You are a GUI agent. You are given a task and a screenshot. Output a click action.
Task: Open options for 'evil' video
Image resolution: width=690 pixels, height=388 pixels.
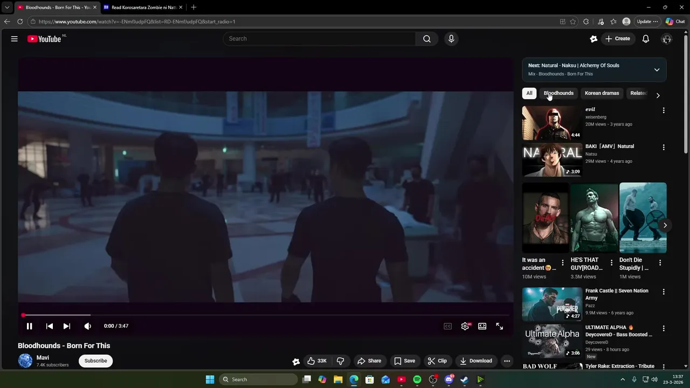664,110
